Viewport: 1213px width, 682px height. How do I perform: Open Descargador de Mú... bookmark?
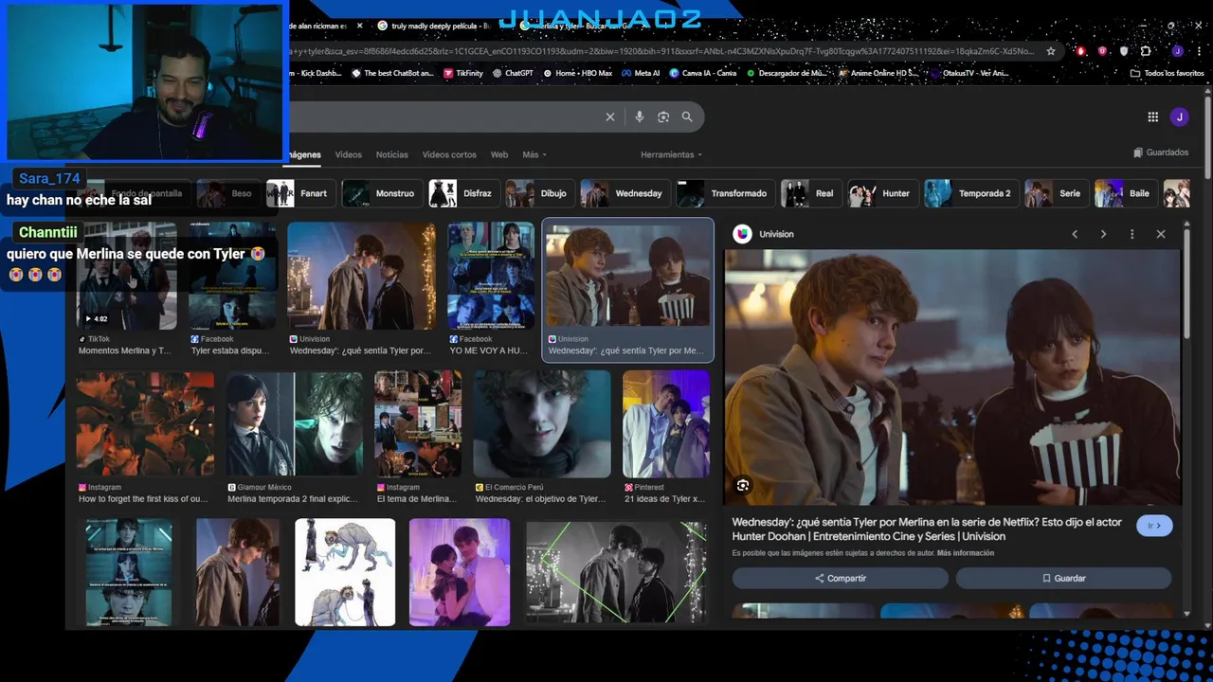[786, 73]
